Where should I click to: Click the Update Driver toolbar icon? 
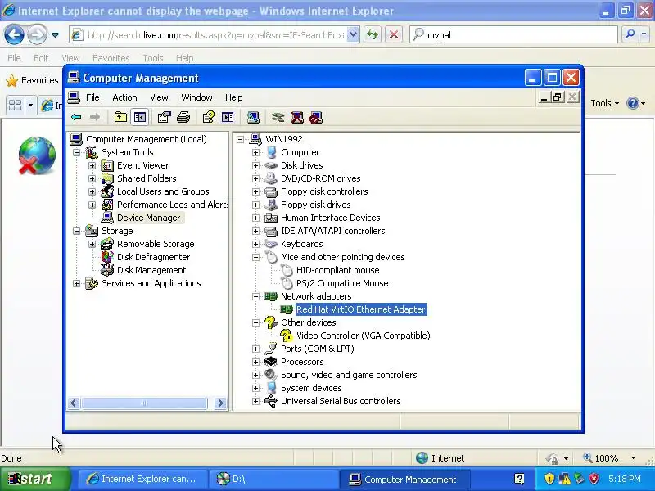tap(278, 117)
